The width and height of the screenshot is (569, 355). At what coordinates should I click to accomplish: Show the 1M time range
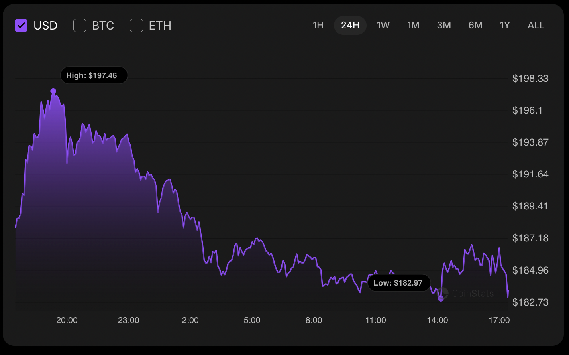pos(413,25)
